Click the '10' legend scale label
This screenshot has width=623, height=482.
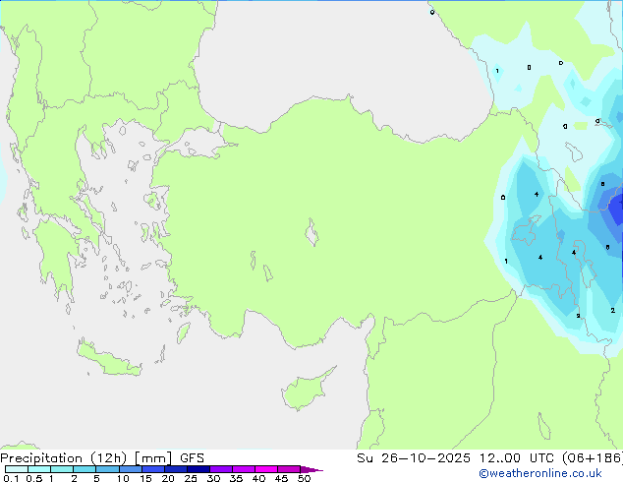point(123,478)
